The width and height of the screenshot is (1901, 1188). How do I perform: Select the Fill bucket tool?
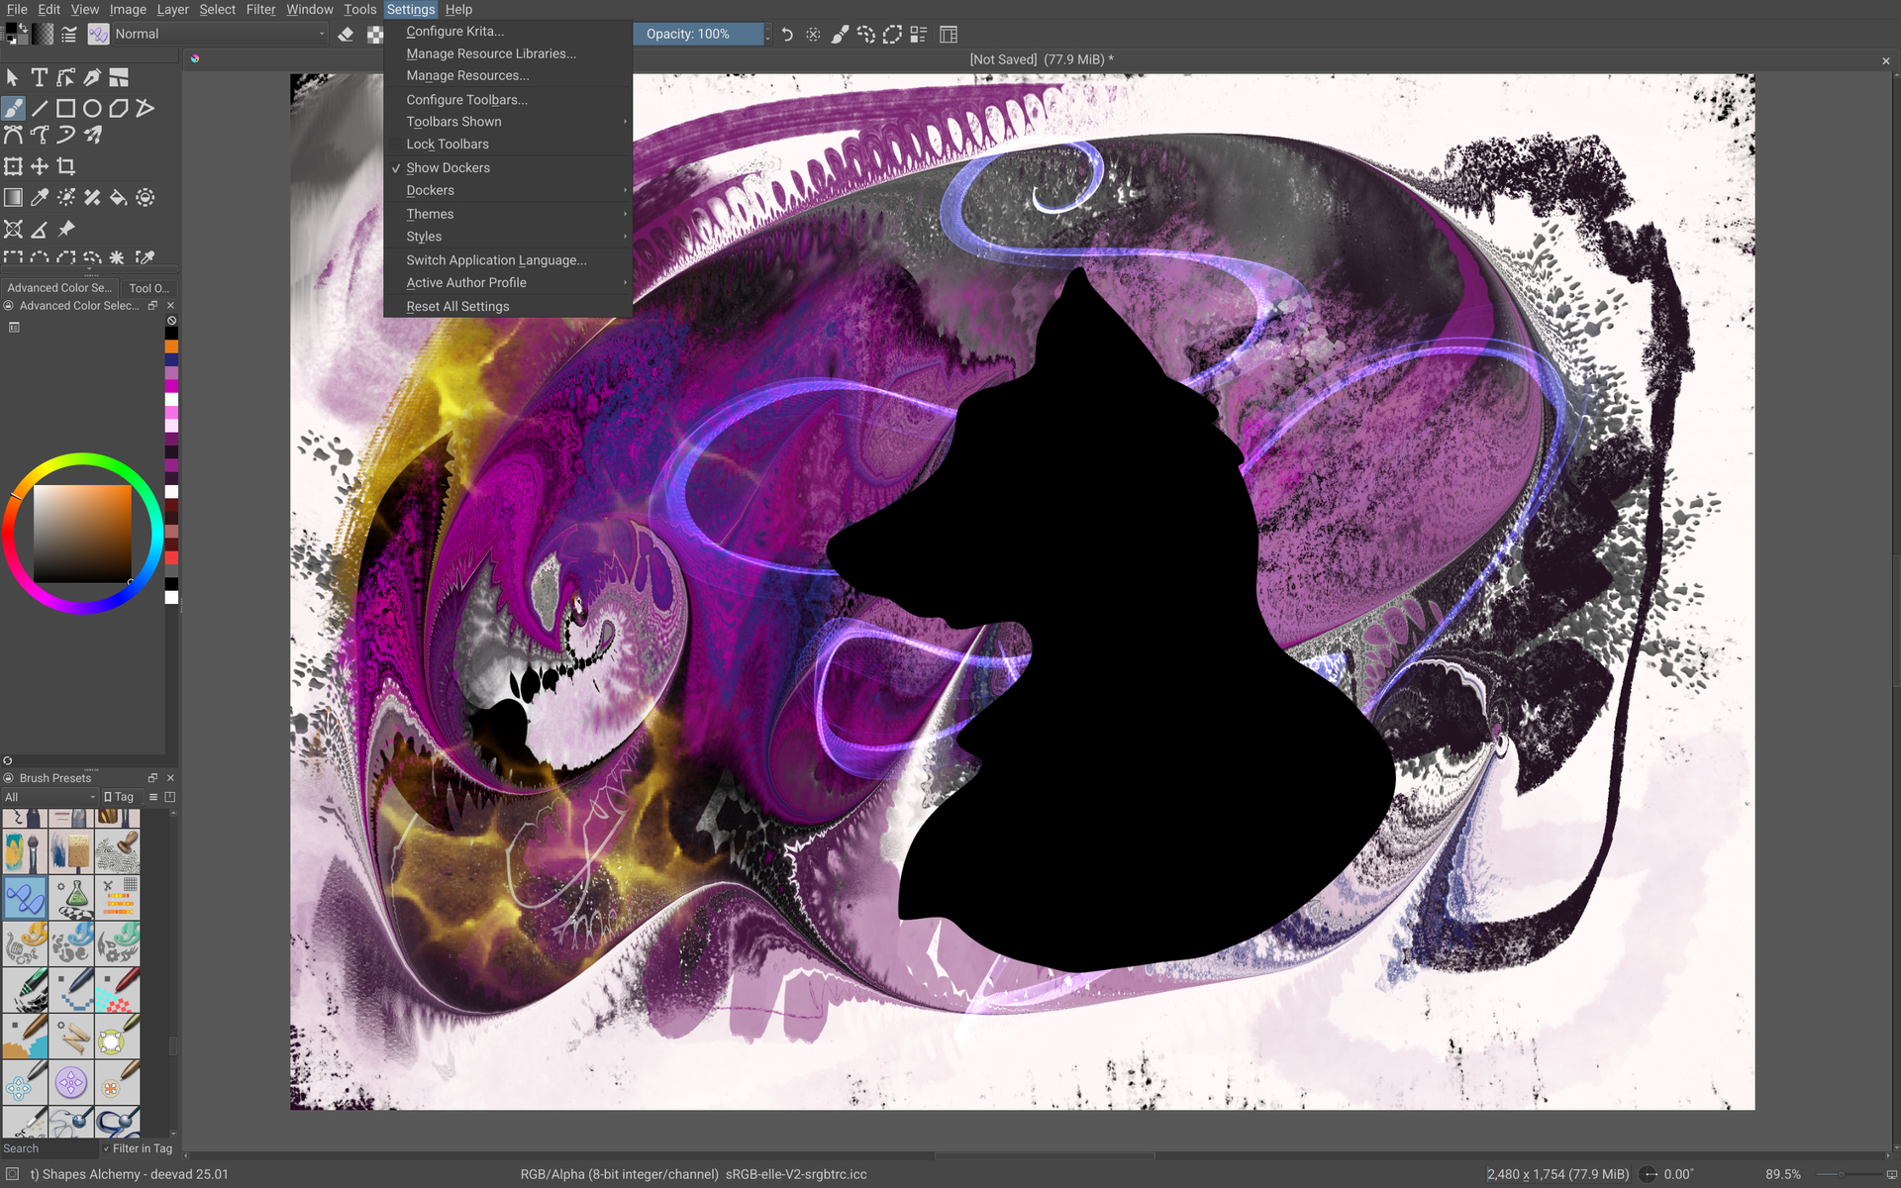[x=119, y=197]
